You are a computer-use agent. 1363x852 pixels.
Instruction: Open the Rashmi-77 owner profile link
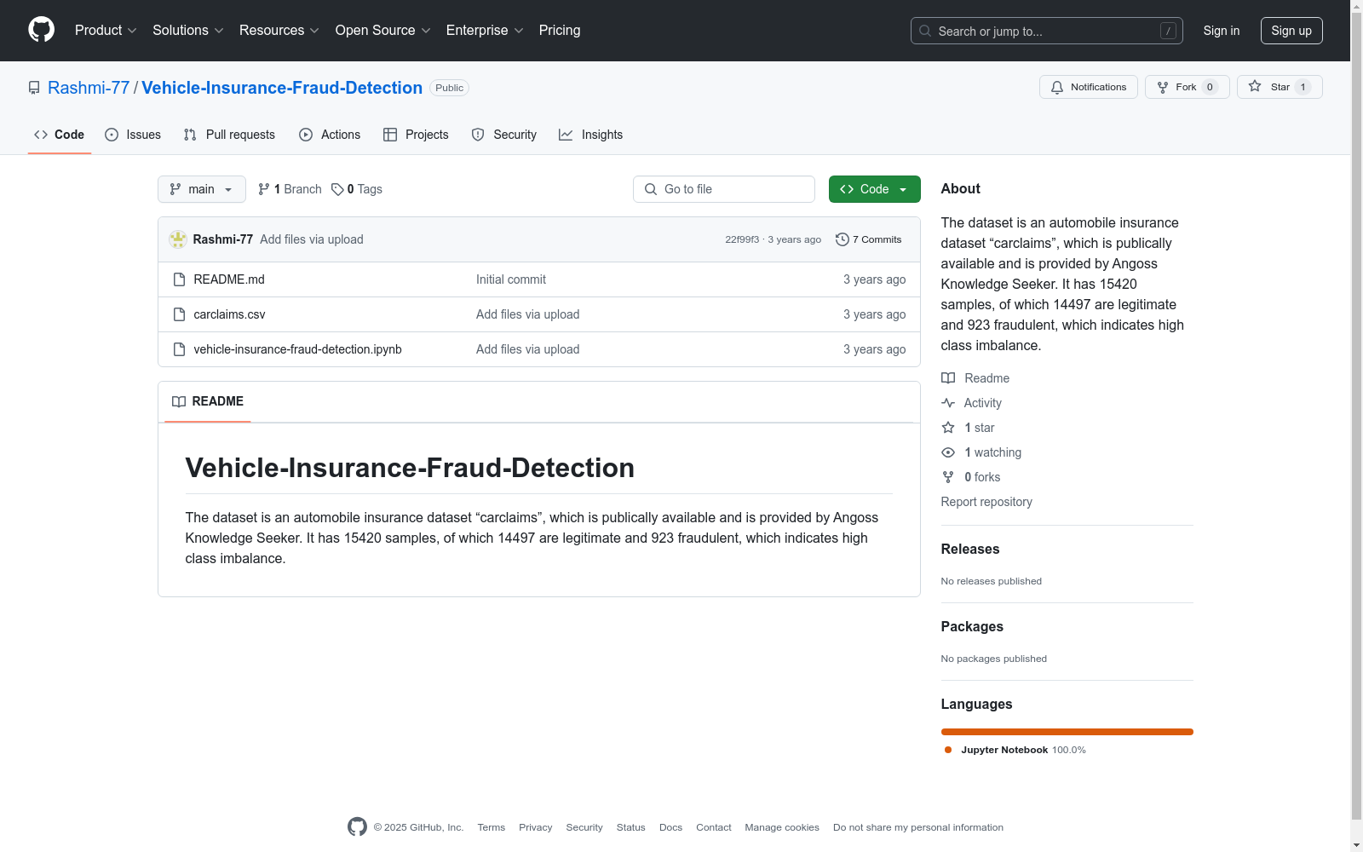tap(89, 88)
